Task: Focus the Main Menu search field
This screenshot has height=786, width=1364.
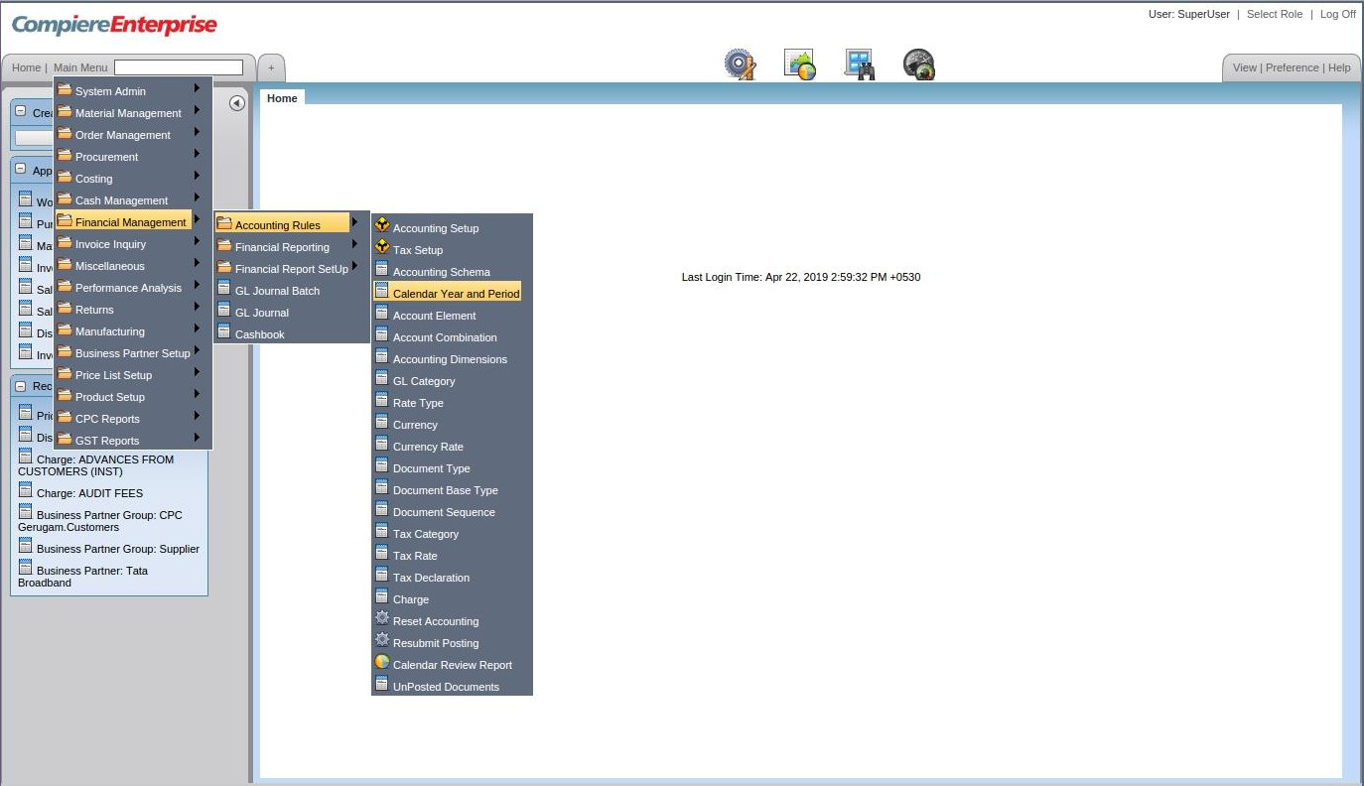Action: pos(179,67)
